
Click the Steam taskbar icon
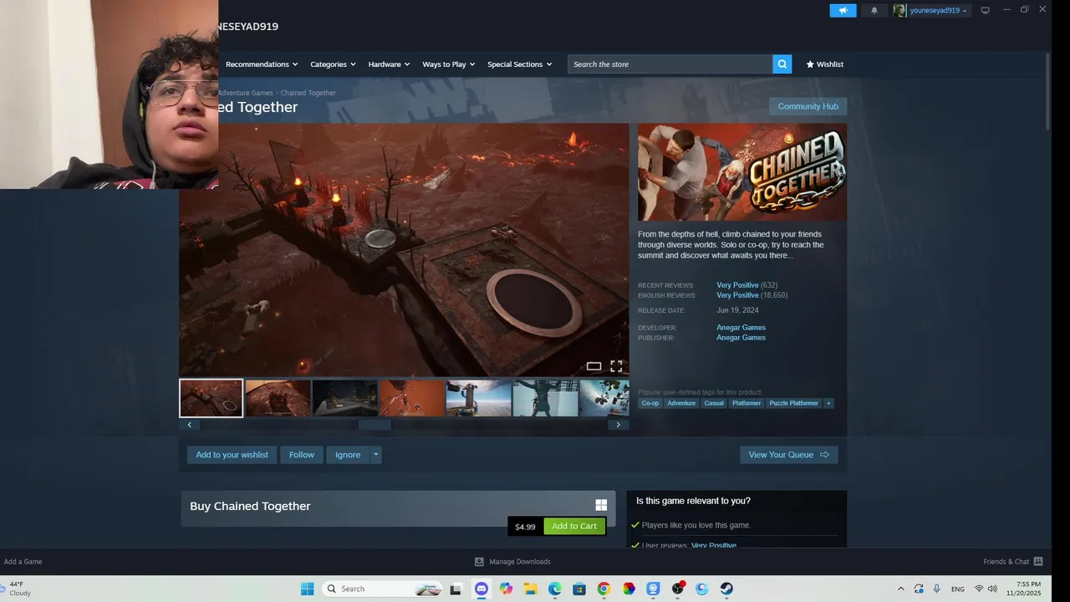tap(726, 589)
